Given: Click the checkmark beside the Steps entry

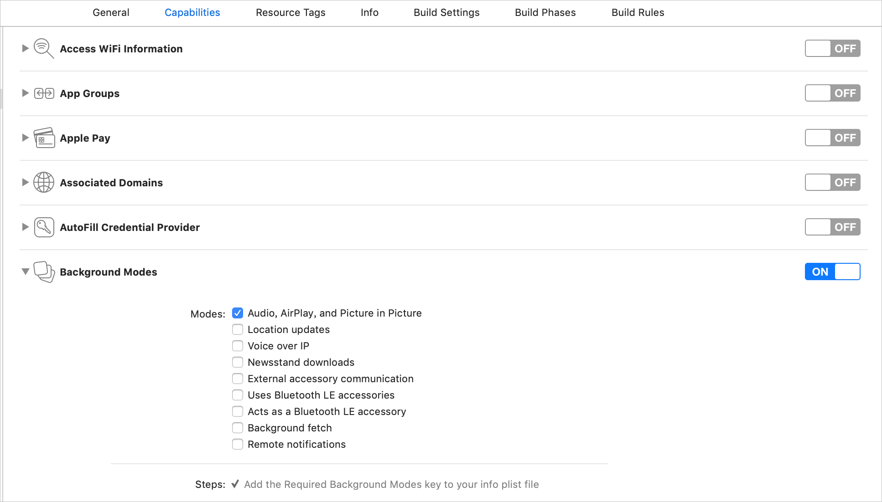Looking at the screenshot, I should pyautogui.click(x=235, y=484).
